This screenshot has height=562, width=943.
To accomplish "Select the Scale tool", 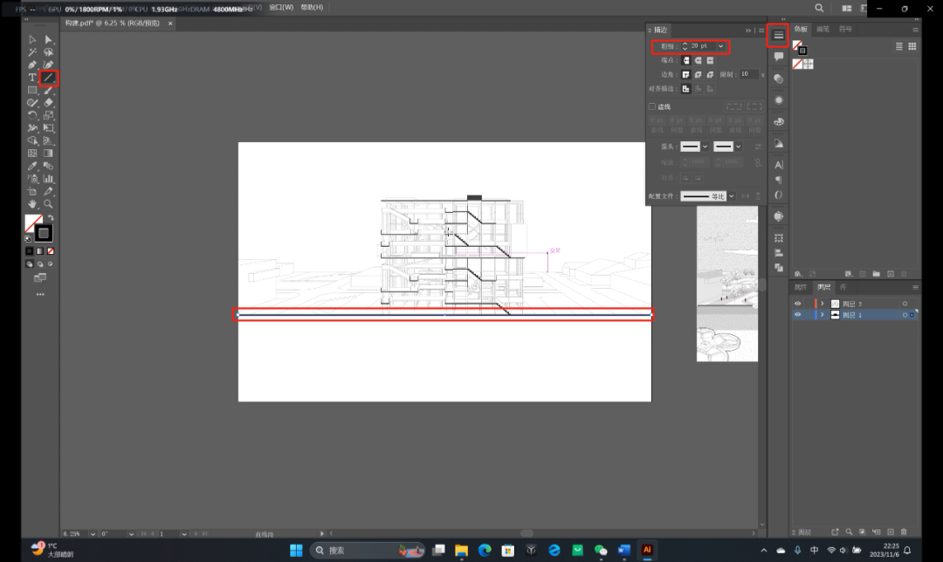I will [x=49, y=115].
